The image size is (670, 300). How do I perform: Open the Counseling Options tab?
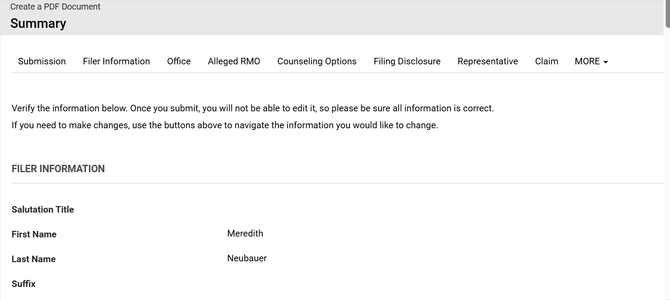tap(317, 61)
